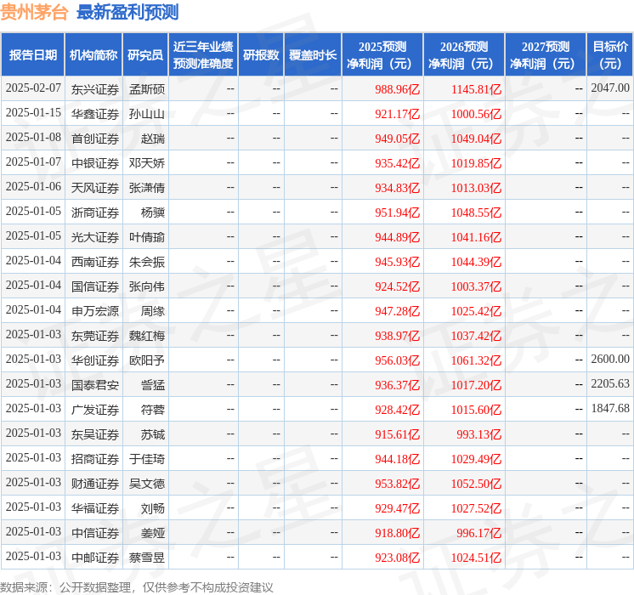Click analyst name 蔡雪昱
The image size is (634, 595).
coord(147,558)
